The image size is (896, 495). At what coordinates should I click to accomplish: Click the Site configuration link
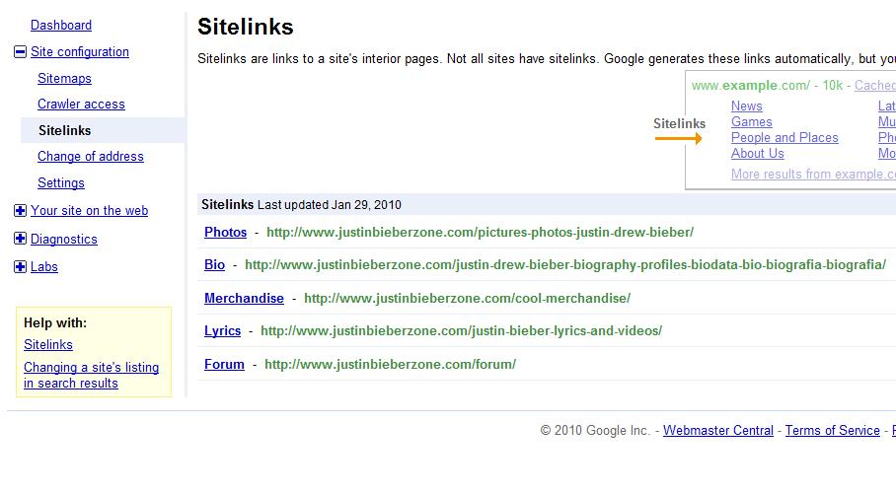pos(80,51)
